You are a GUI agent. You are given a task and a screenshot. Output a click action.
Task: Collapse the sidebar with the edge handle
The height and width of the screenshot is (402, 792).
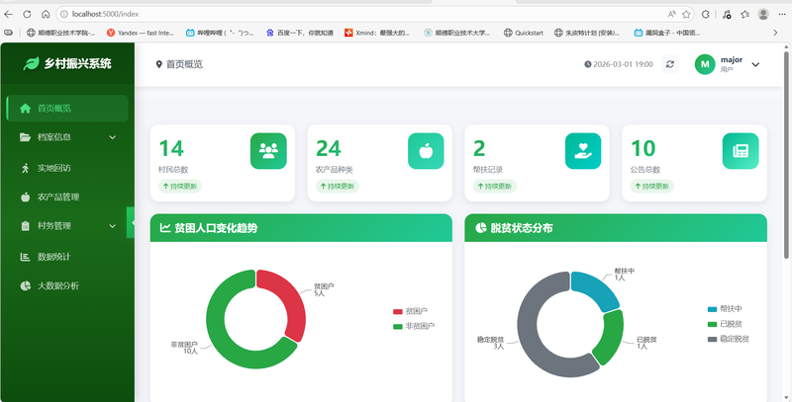pyautogui.click(x=131, y=224)
